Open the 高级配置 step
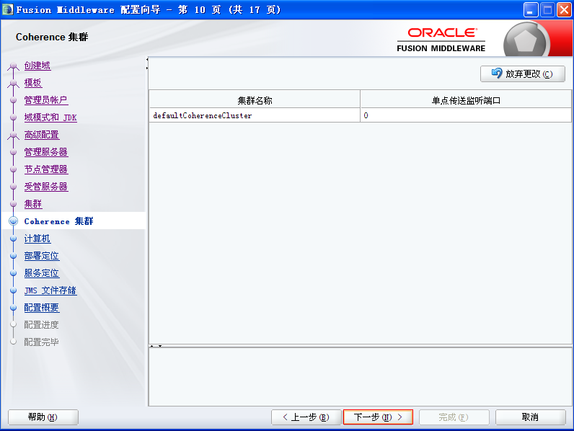The width and height of the screenshot is (574, 431). click(x=42, y=135)
